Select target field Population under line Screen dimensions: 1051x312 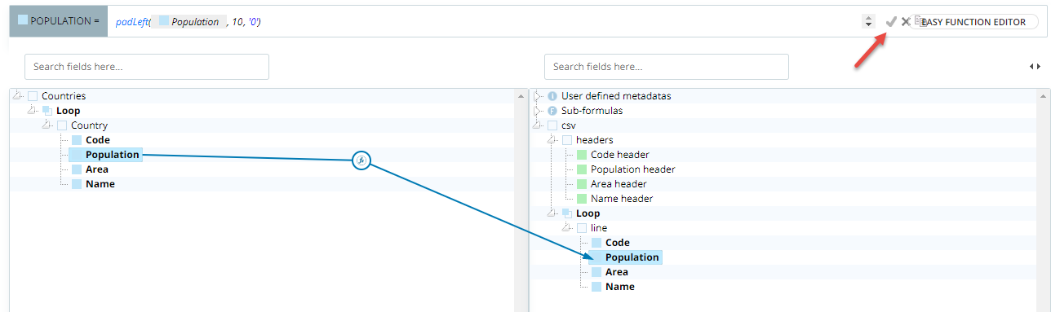tap(632, 257)
